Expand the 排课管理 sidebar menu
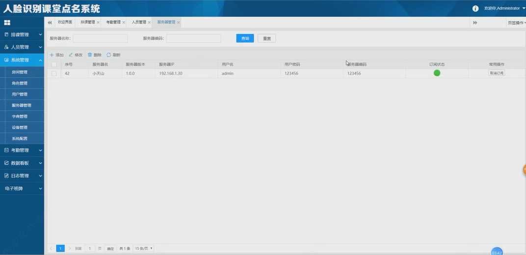 coord(22,34)
